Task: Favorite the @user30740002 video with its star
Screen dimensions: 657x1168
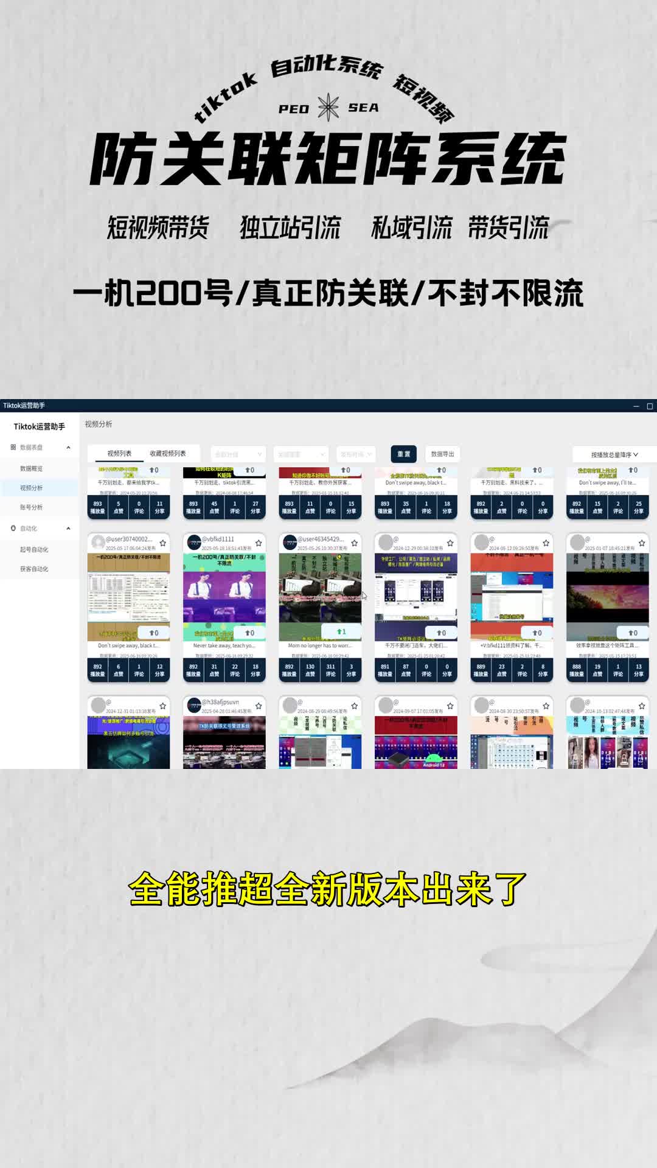Action: (162, 543)
